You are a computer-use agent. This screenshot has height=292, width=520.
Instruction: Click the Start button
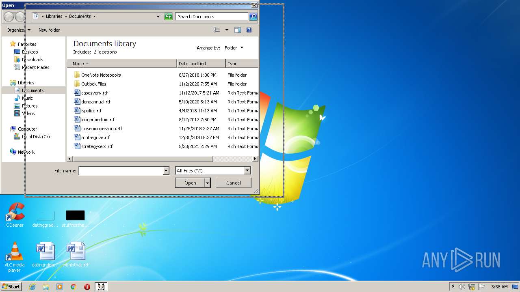[11, 287]
